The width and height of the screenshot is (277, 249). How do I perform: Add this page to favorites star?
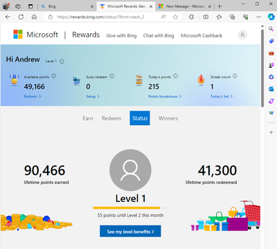(175, 17)
